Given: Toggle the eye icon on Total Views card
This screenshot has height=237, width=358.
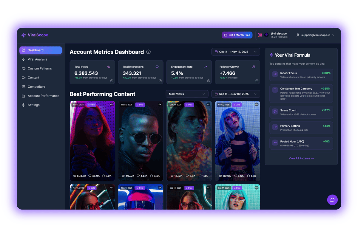Looking at the screenshot, I should click(x=109, y=66).
